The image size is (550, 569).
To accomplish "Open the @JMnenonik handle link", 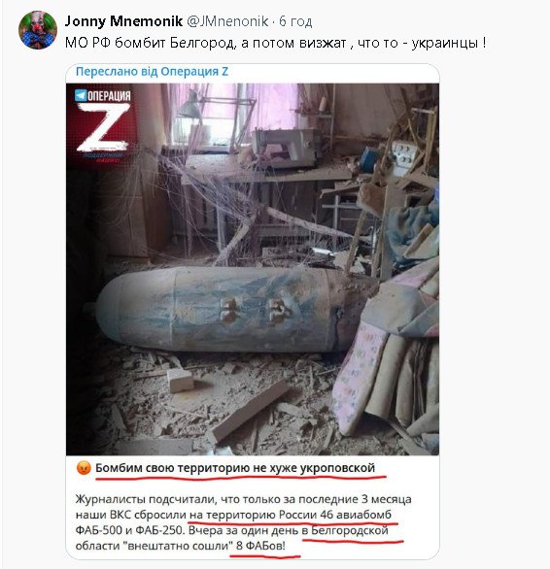I will pos(227,21).
